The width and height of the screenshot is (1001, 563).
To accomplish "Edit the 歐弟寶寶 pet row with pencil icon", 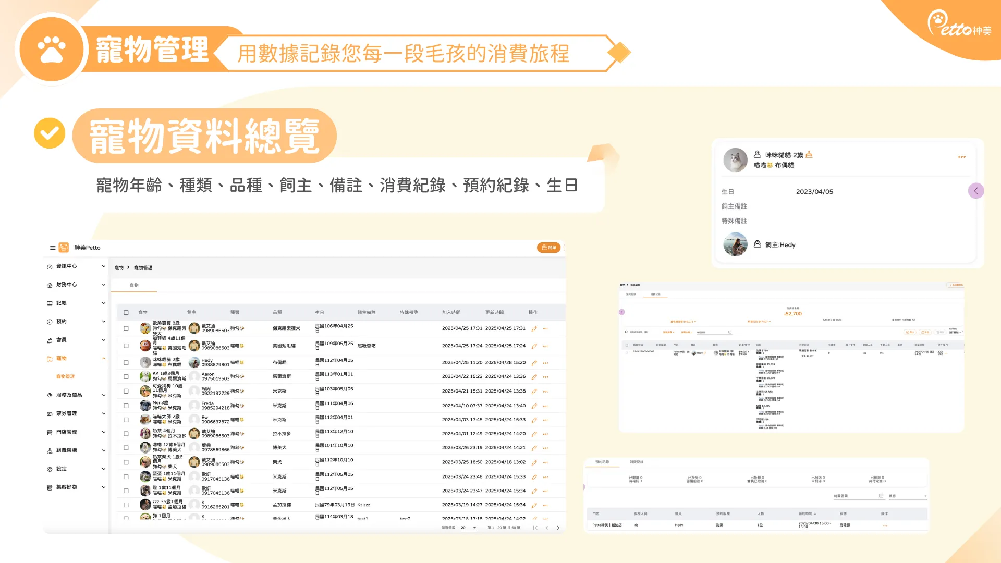I will 534,329.
